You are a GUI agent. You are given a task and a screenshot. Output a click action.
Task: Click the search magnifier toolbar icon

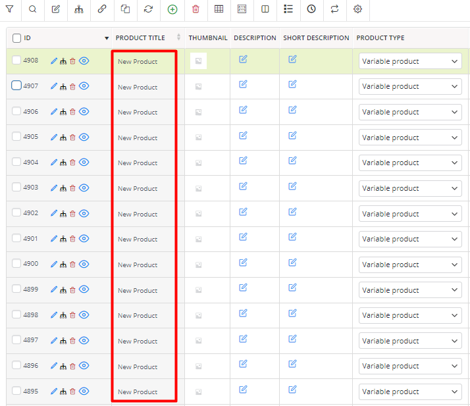33,9
